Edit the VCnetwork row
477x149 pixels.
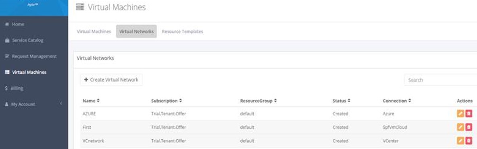pos(460,141)
